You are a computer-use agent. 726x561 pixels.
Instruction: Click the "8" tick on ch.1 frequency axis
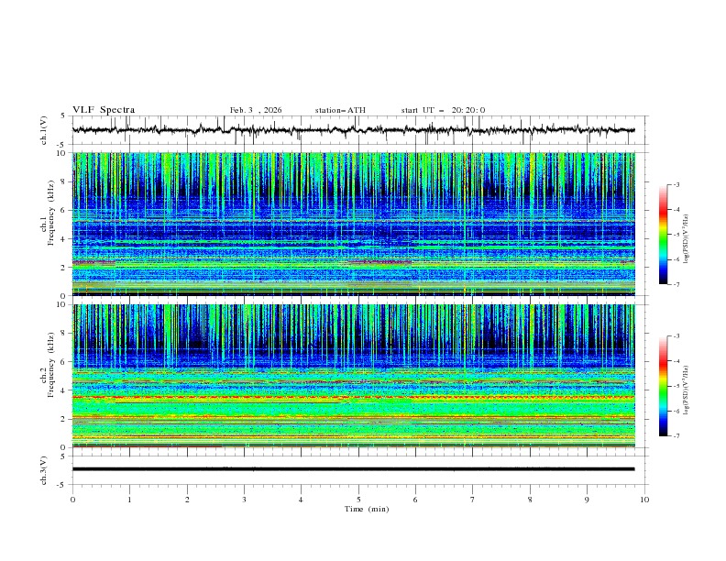pos(65,181)
